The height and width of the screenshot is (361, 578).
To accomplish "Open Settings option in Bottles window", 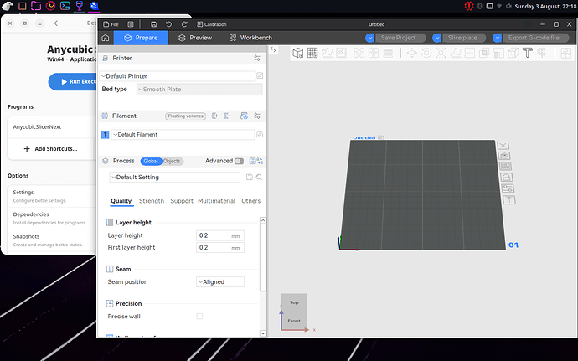I will point(52,196).
